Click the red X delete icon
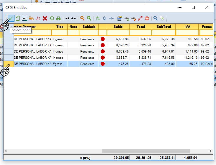 coord(45,18)
